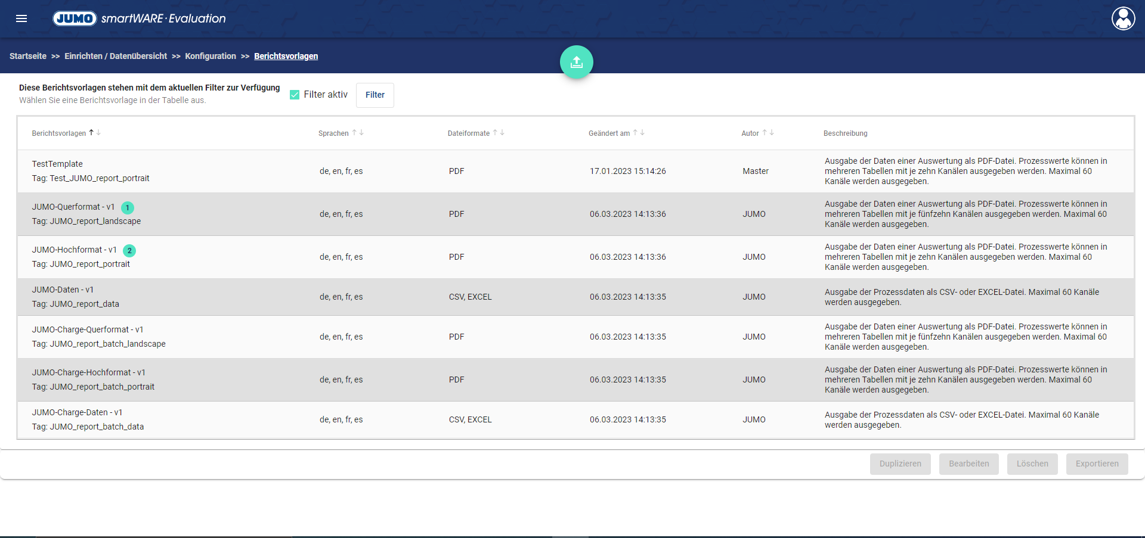The image size is (1145, 538).
Task: Open Einrichten / Datenübersicht breadcrumb
Action: point(116,56)
